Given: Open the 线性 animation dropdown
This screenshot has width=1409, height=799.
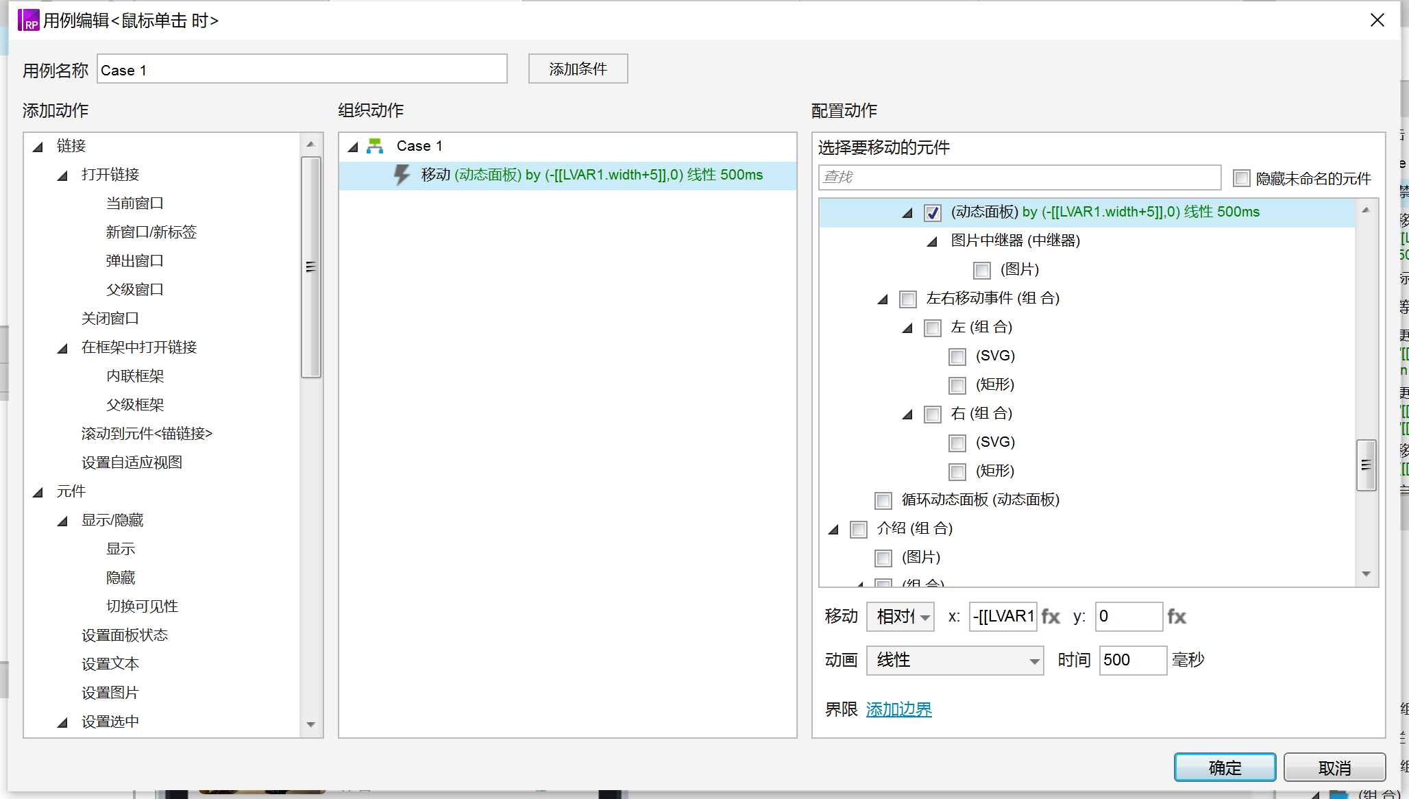Looking at the screenshot, I should [x=955, y=661].
